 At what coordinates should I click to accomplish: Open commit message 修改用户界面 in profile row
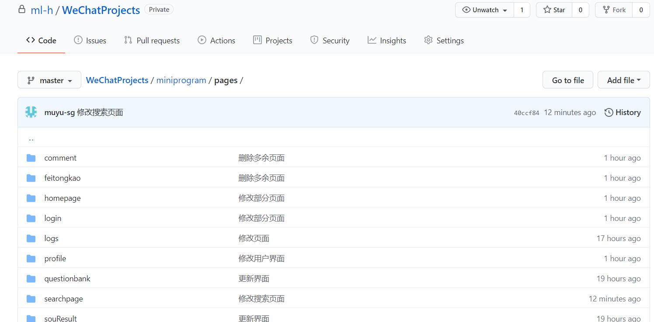[x=261, y=259]
